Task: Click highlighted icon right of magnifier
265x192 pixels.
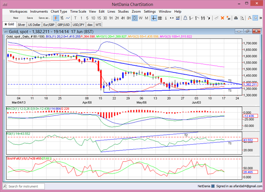Action: pos(255,18)
